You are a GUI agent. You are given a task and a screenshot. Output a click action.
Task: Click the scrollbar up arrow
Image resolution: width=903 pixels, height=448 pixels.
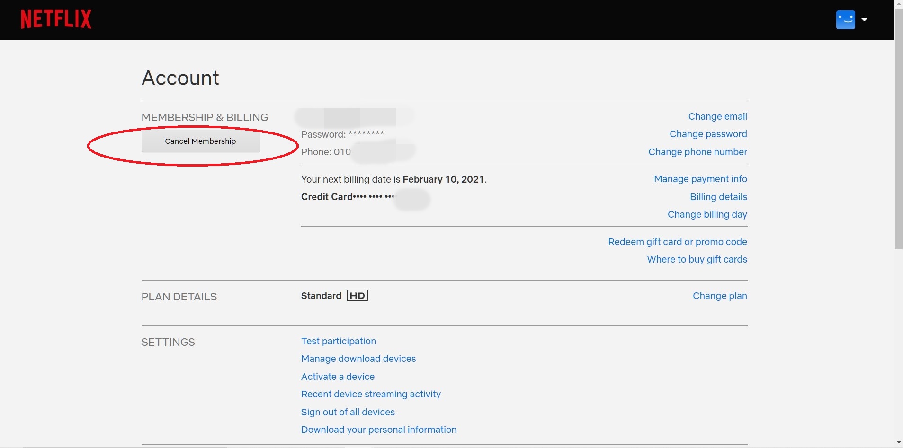(898, 4)
